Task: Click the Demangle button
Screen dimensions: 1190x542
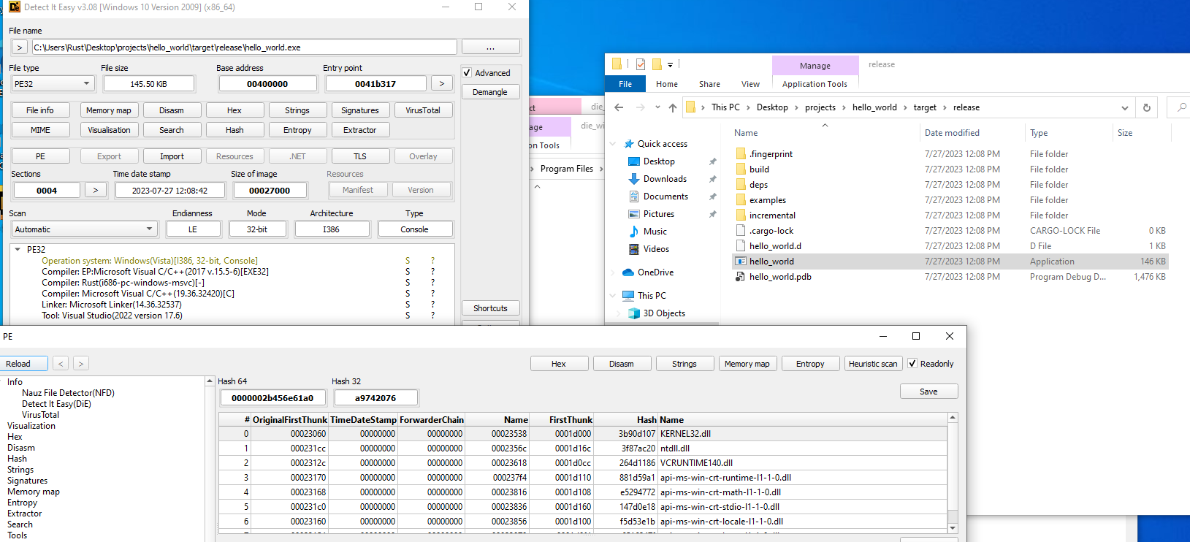Action: 489,92
